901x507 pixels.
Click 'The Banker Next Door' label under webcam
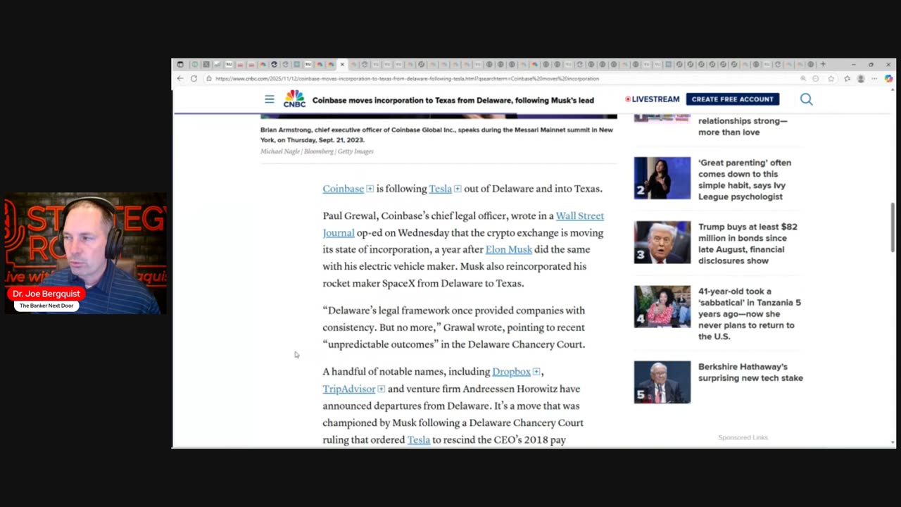tap(46, 306)
